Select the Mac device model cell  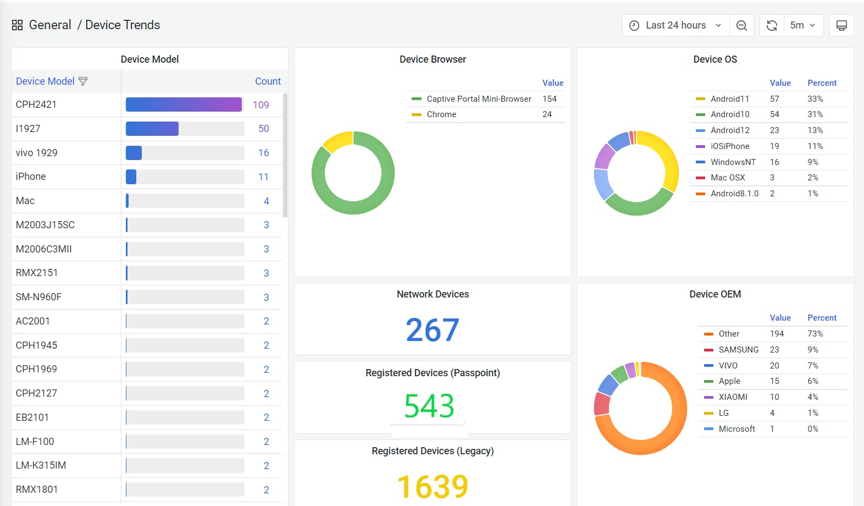point(66,201)
